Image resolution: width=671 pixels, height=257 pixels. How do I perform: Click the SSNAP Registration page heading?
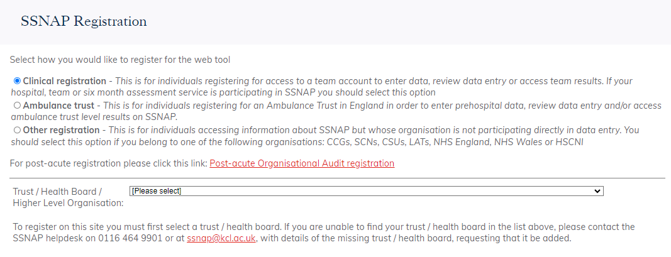tap(84, 22)
